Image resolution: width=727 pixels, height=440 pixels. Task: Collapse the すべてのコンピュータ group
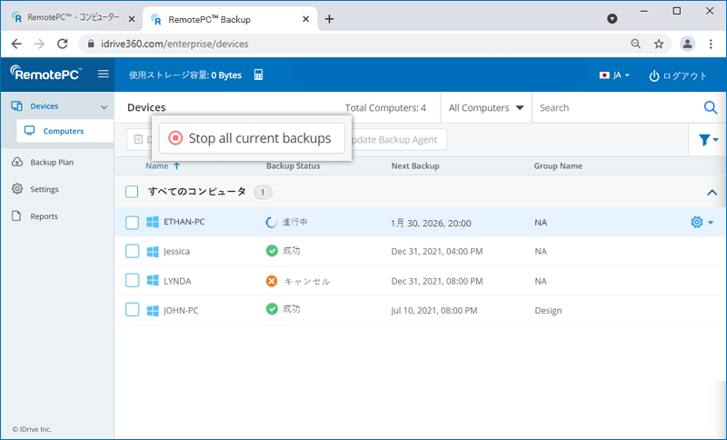click(712, 192)
